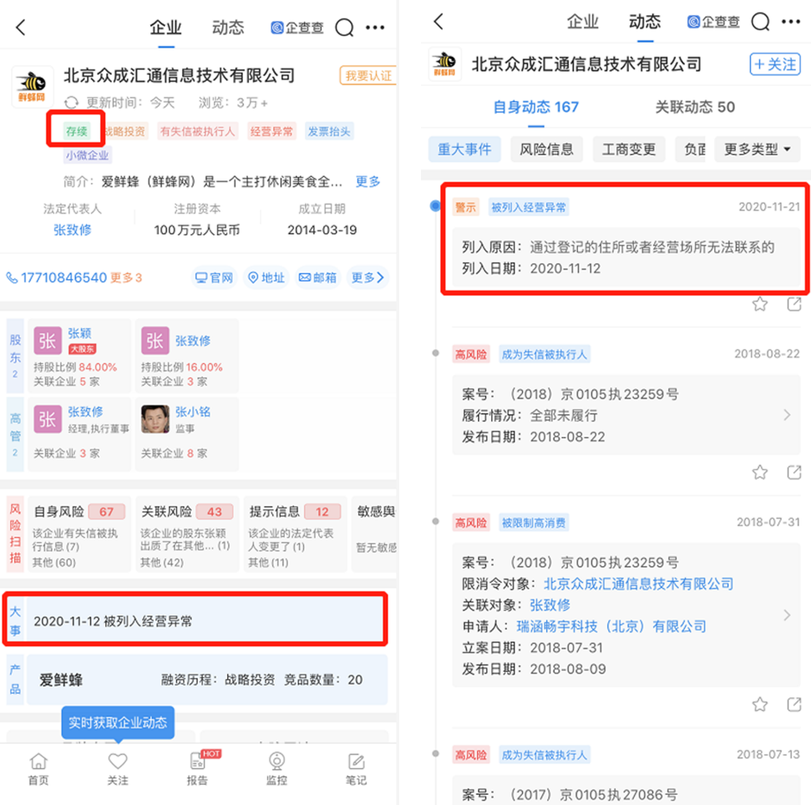Open three-dot menu in right screen header
The image size is (811, 805).
791,22
